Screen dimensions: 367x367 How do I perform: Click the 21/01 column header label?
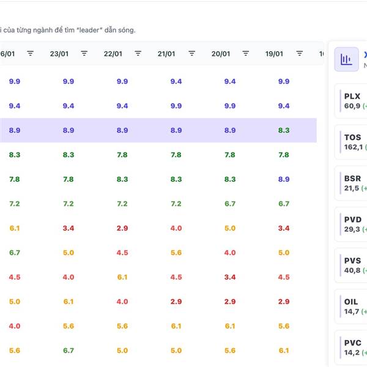click(166, 54)
